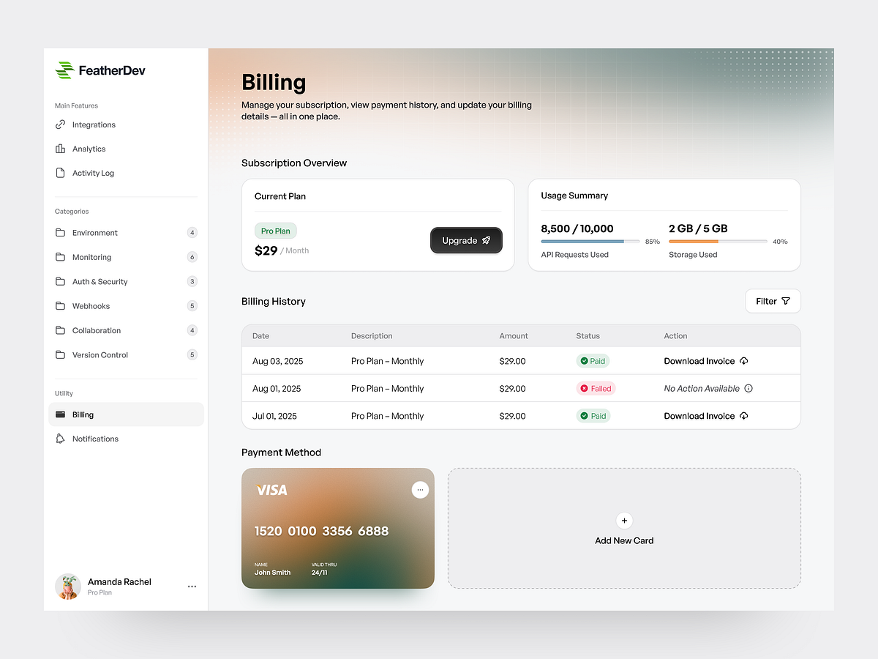Click the plus icon to add new card

[624, 521]
